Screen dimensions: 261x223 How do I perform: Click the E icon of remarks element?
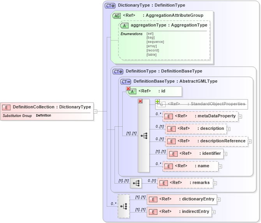point(164,183)
